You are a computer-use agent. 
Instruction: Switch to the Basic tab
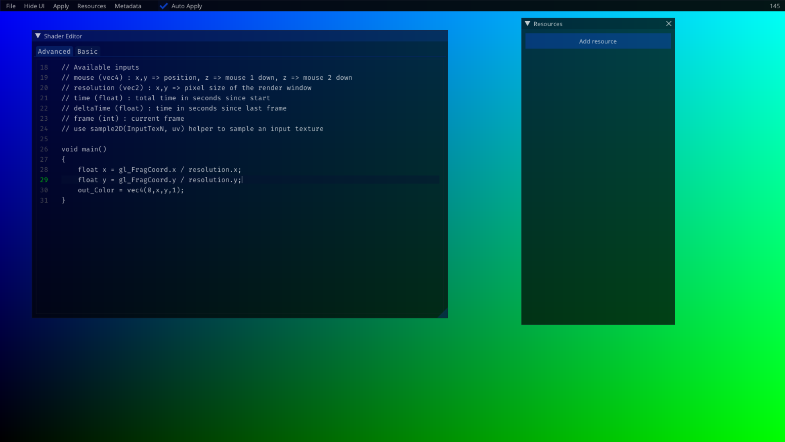pyautogui.click(x=87, y=51)
